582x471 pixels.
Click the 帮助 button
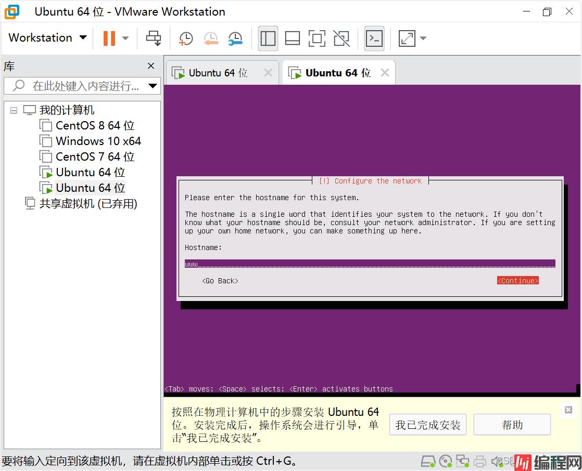512,425
